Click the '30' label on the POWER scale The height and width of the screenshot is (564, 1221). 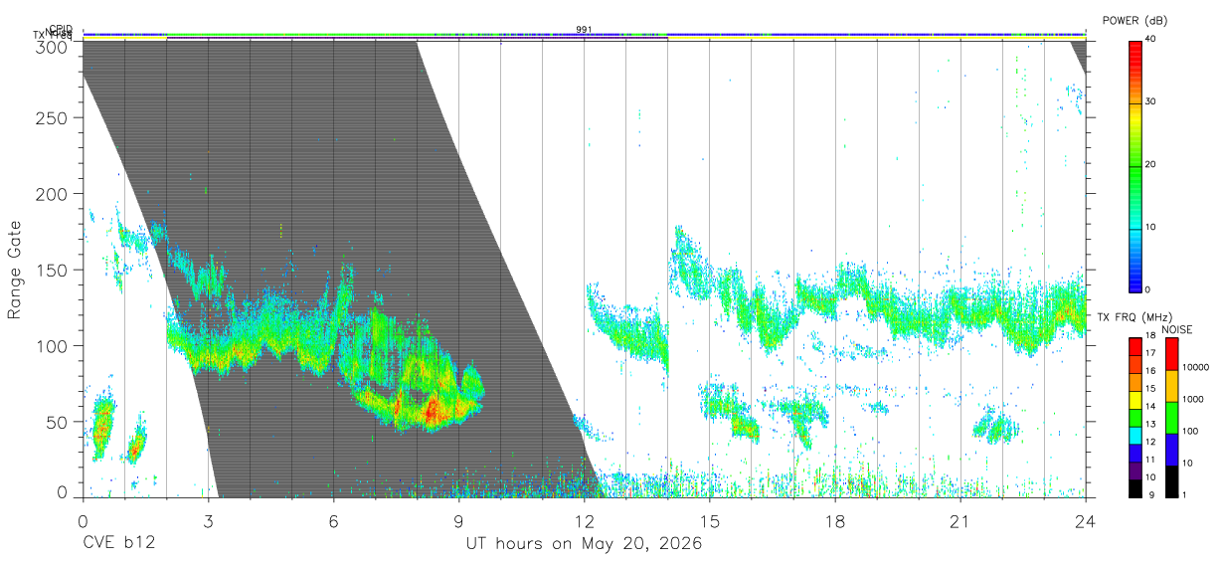[x=1152, y=101]
